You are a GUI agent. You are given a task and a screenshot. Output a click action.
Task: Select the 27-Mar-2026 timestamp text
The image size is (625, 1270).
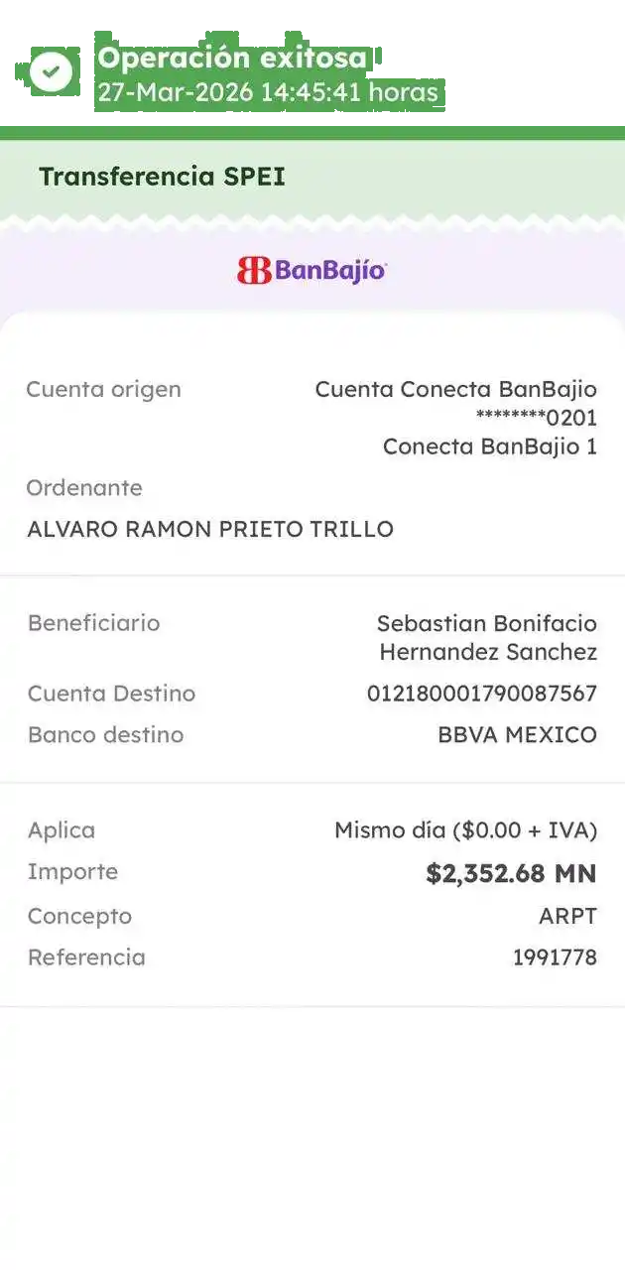coord(267,93)
